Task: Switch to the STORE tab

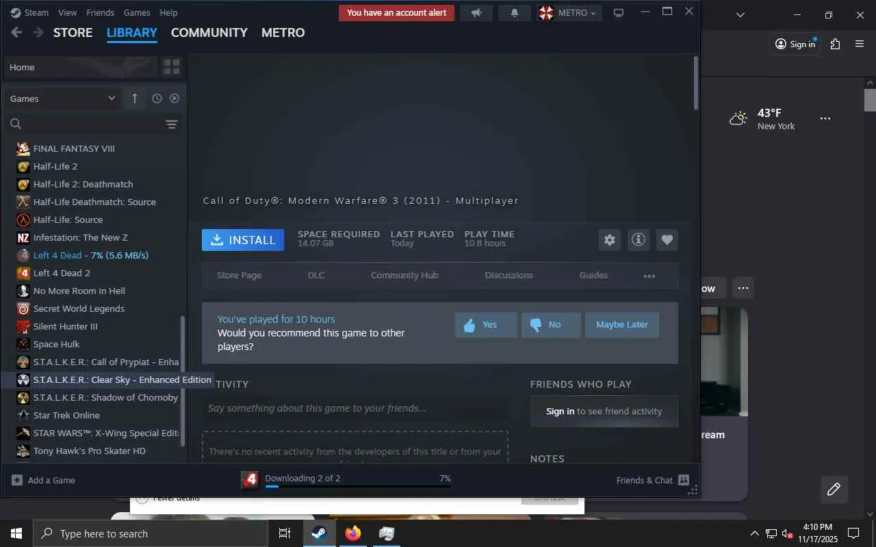Action: tap(73, 32)
